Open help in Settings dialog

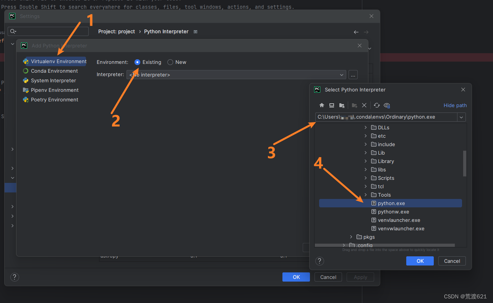point(15,277)
